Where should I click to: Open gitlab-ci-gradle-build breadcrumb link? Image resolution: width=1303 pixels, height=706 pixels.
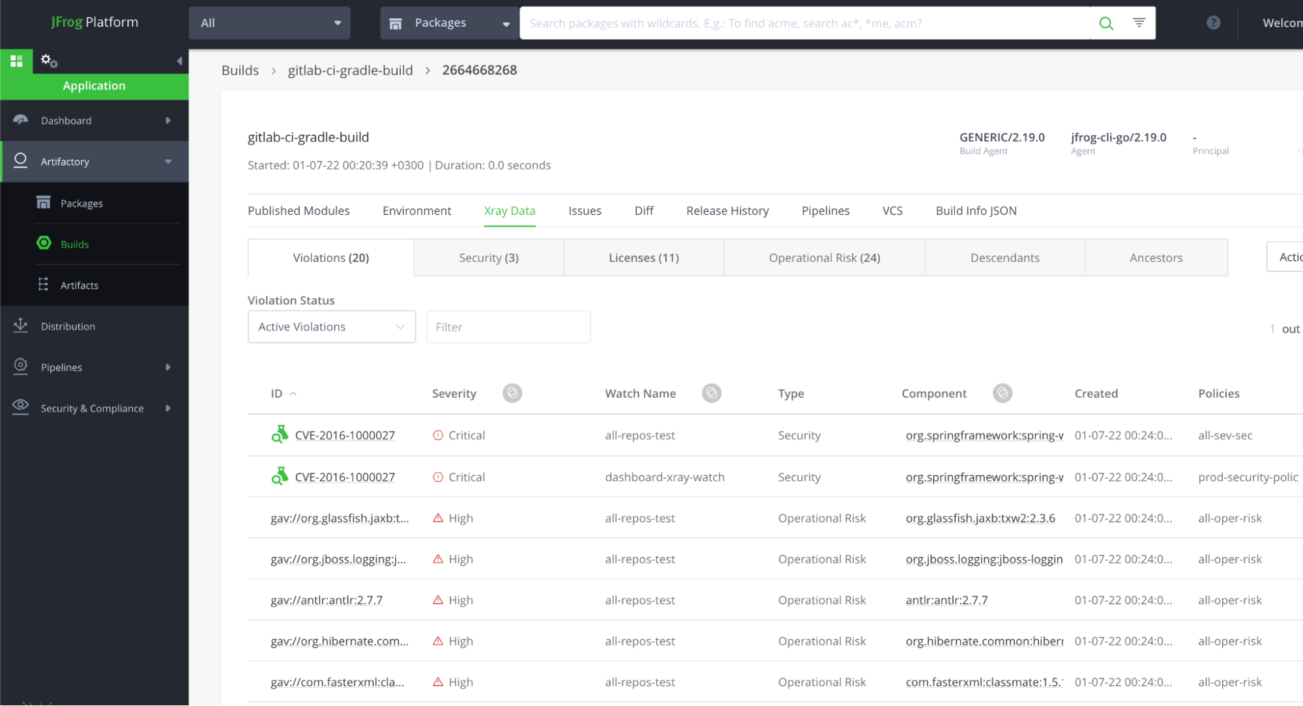coord(350,70)
